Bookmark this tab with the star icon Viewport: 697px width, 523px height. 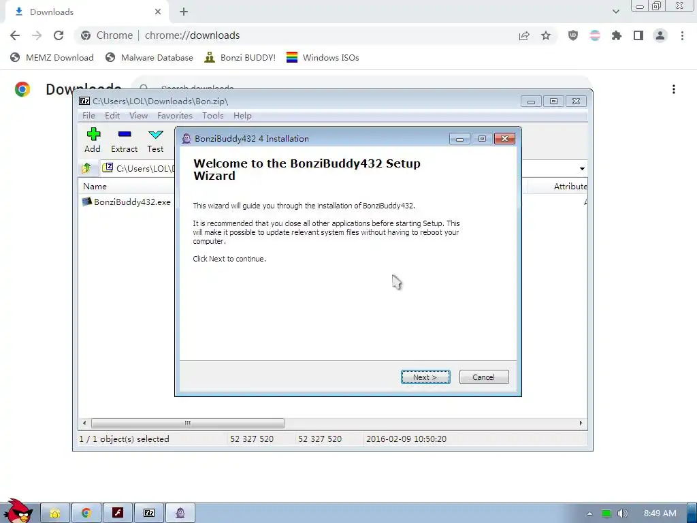[x=546, y=35]
